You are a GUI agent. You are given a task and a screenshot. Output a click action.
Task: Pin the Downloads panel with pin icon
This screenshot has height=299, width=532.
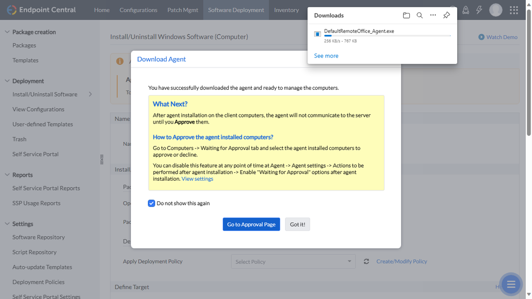(x=446, y=15)
